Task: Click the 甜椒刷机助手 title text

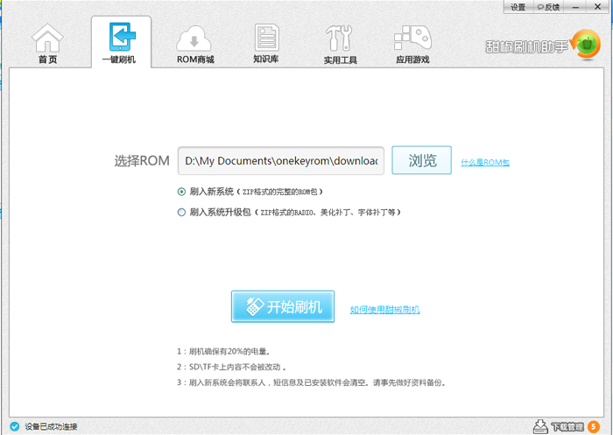Action: point(526,46)
